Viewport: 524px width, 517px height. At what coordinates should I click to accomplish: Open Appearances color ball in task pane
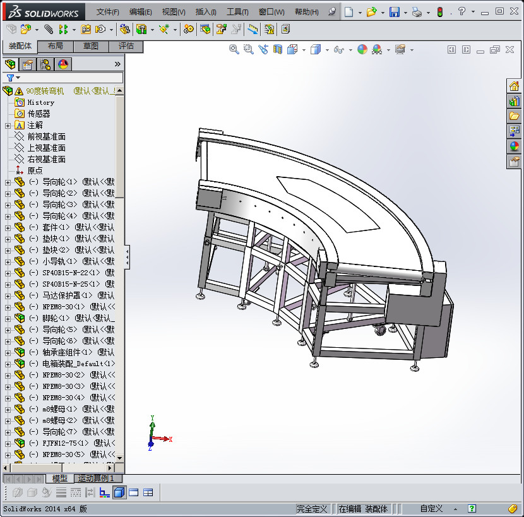point(514,146)
